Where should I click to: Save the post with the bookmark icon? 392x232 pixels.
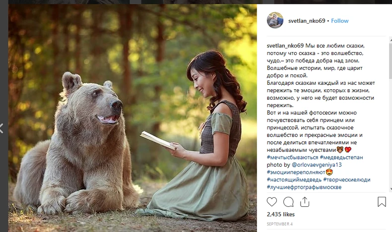[382, 202]
